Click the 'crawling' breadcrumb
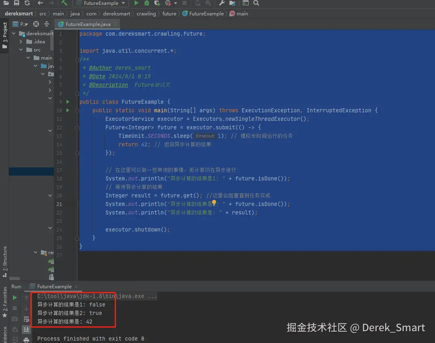 (146, 14)
